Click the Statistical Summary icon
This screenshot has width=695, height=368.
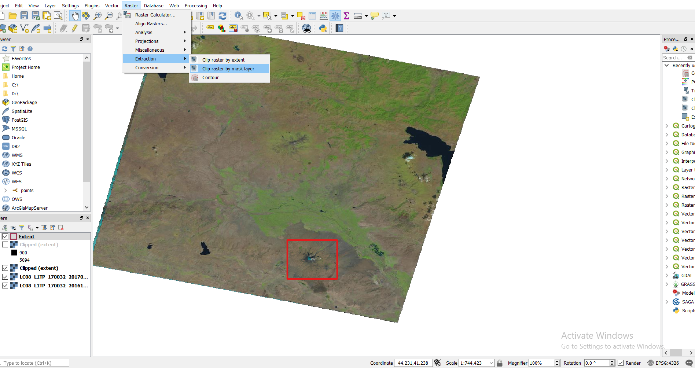click(x=346, y=16)
